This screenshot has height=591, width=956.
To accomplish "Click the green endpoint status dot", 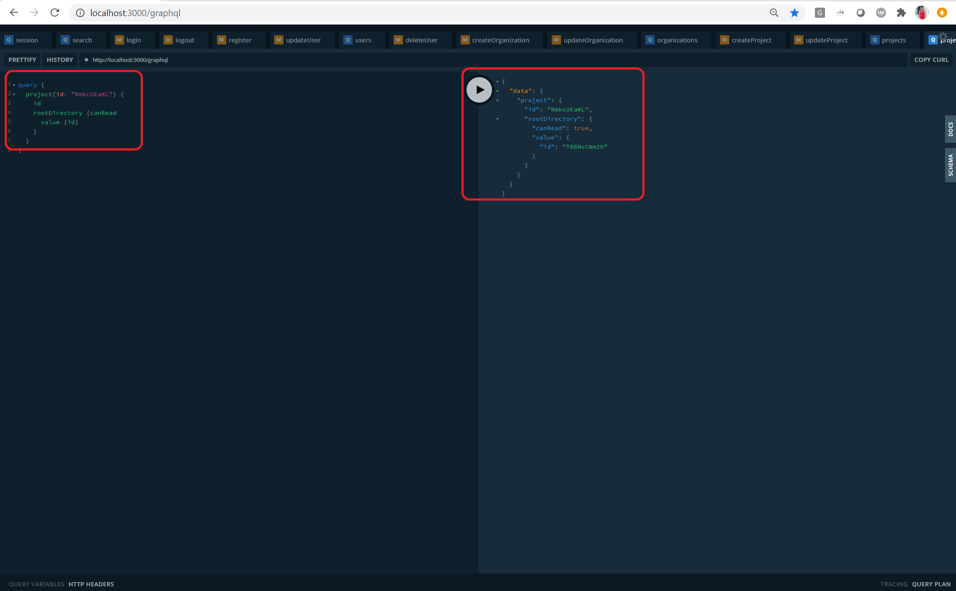I will click(86, 60).
